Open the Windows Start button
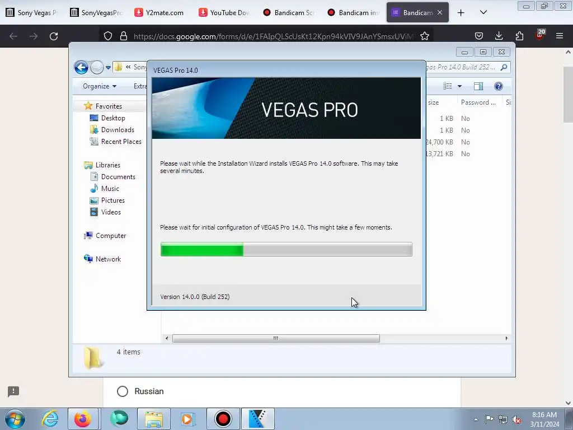This screenshot has width=573, height=430. (x=15, y=419)
